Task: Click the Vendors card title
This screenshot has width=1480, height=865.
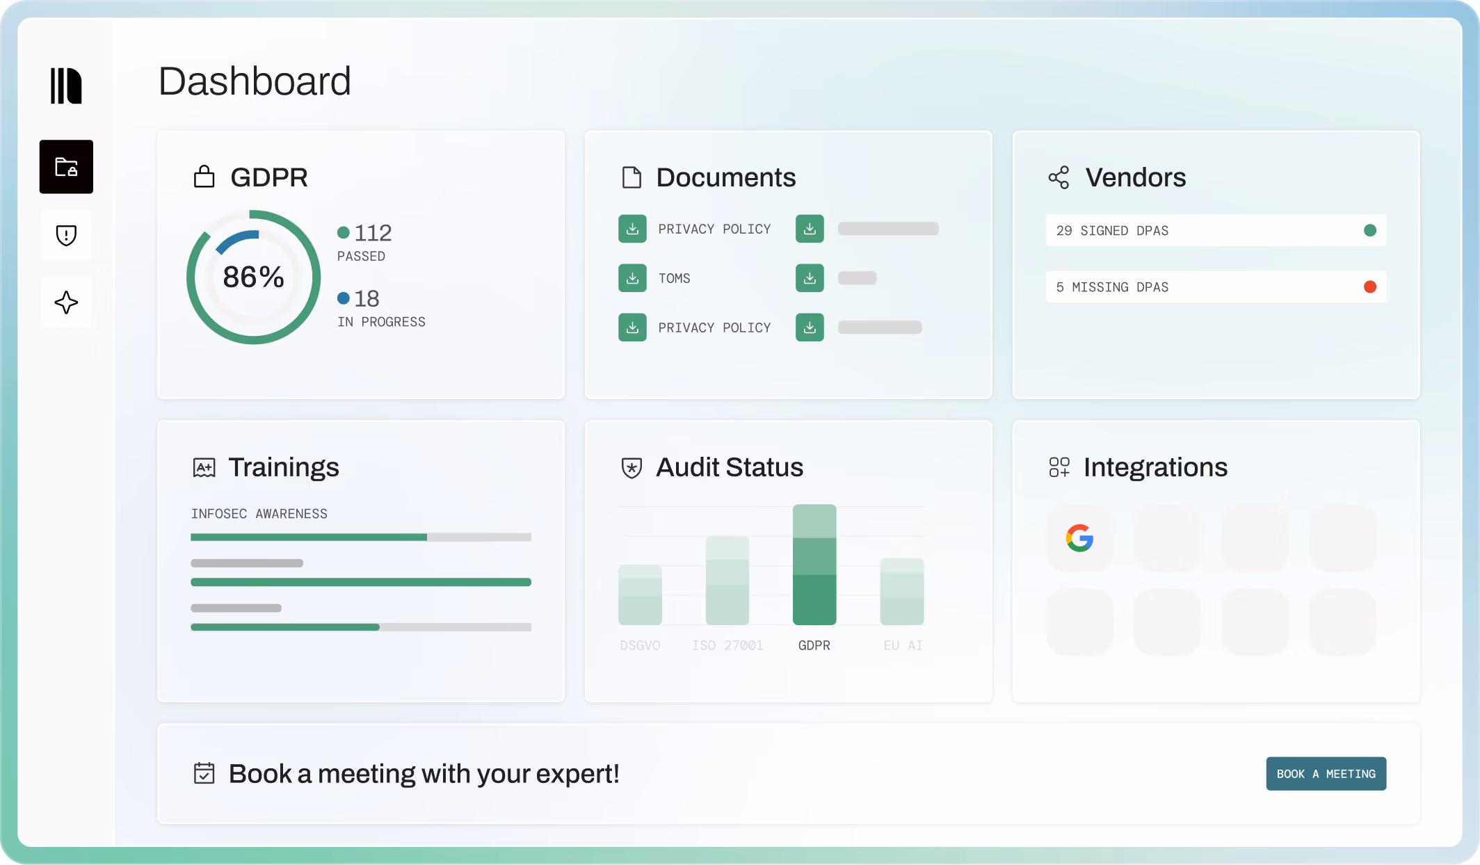Action: (x=1136, y=177)
